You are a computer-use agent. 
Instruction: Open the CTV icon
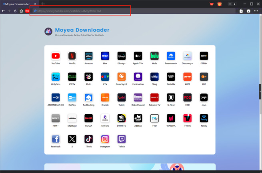[105, 77]
